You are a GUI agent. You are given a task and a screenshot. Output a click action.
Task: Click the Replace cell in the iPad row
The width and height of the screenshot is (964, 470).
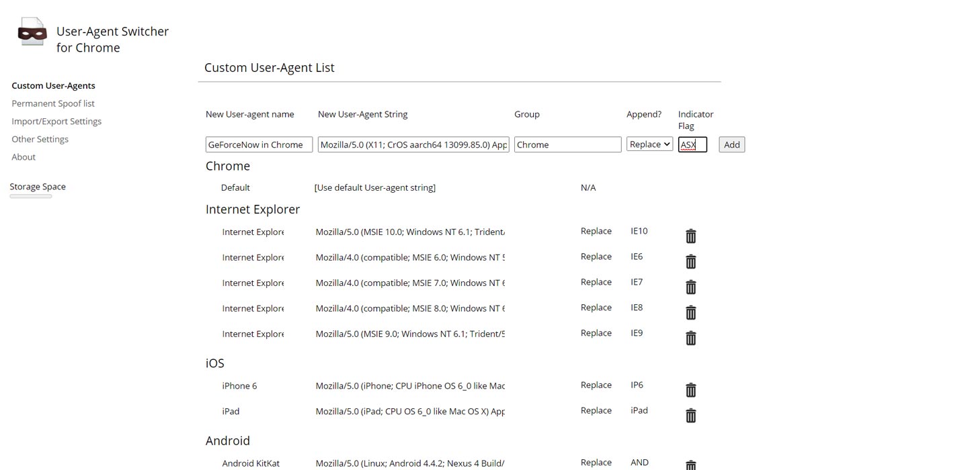(x=596, y=410)
